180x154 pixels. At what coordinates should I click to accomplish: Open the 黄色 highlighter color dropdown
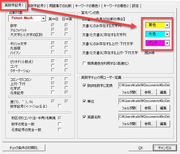pyautogui.click(x=167, y=25)
